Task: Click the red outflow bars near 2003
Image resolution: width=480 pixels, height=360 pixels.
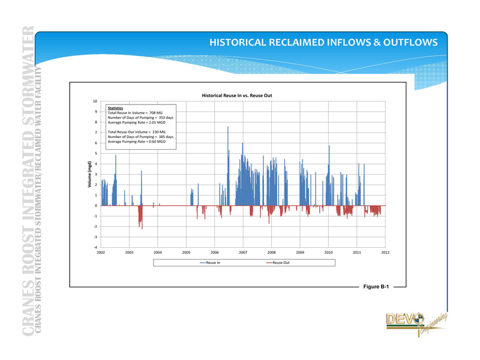Action: pyautogui.click(x=140, y=216)
